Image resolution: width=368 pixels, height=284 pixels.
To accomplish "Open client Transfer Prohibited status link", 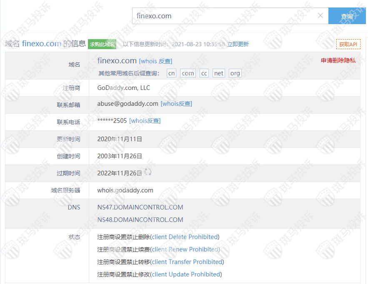I will 187,262.
